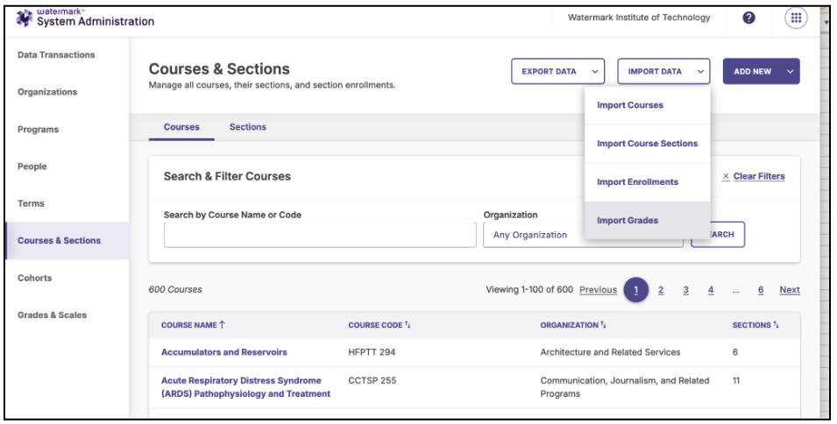Viewport: 837px width, 424px height.
Task: Click the Watermark logo icon
Action: [x=24, y=18]
